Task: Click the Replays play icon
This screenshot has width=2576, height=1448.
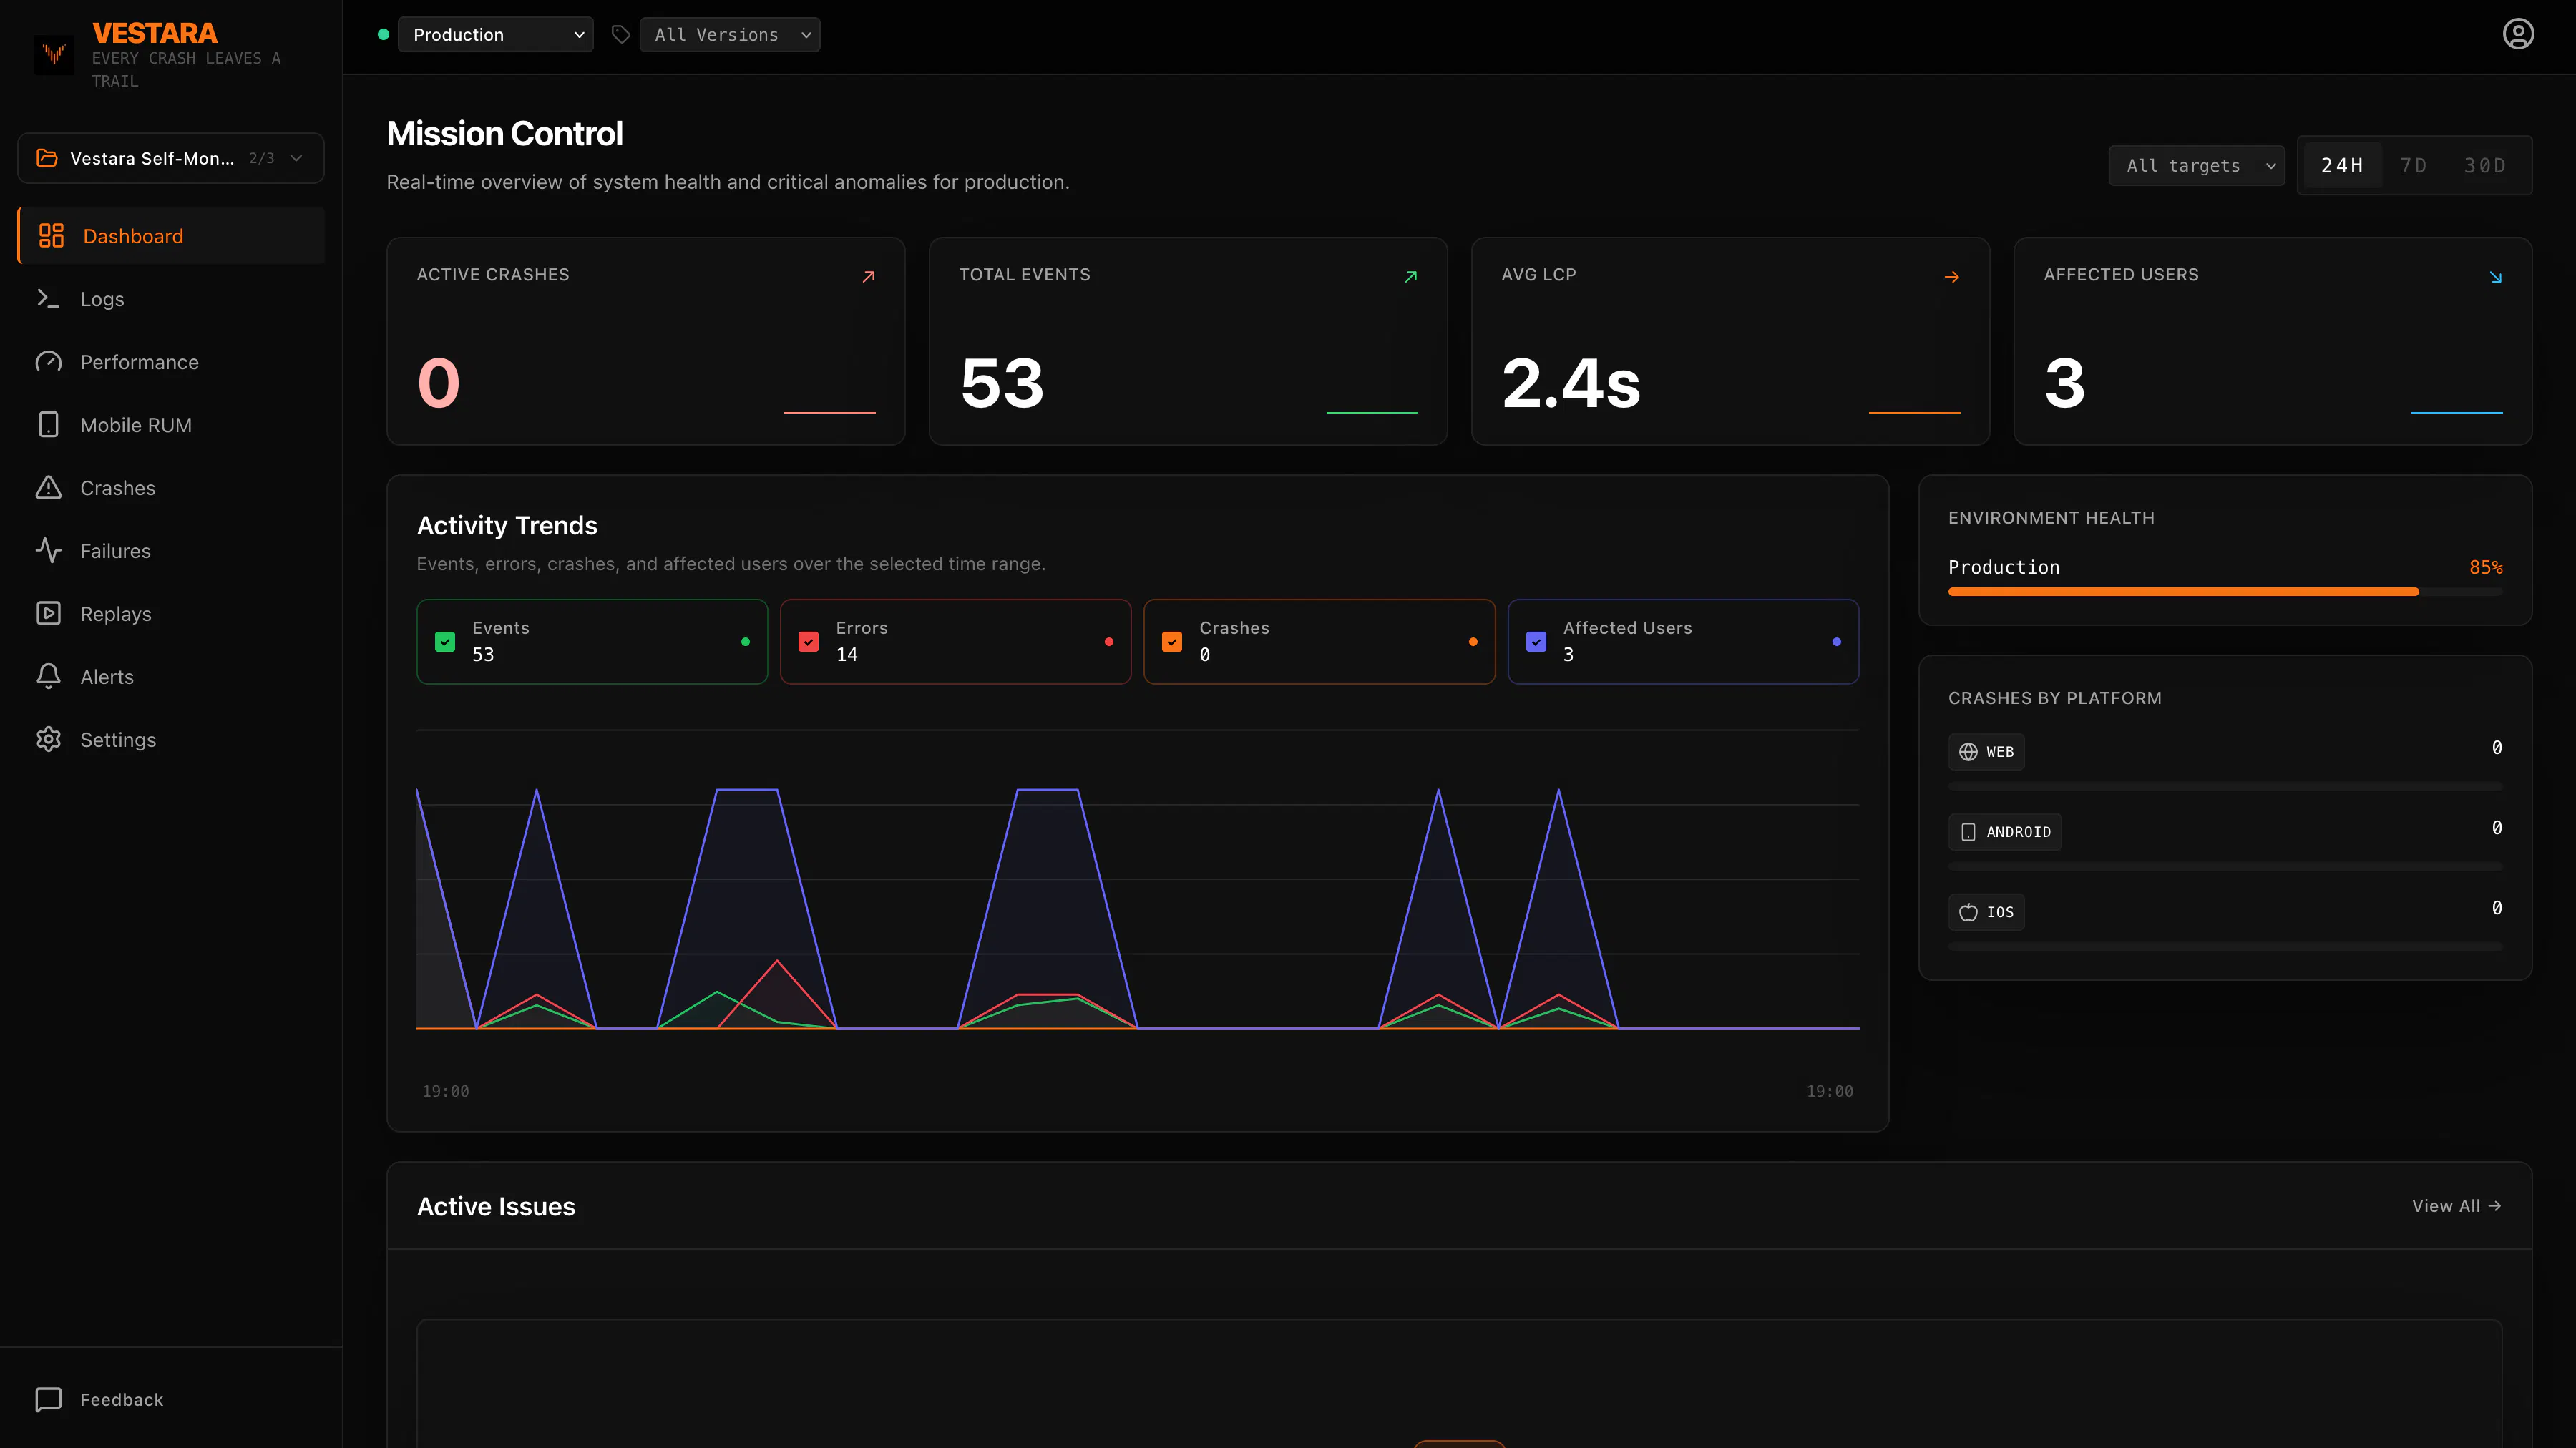Action: 48,613
